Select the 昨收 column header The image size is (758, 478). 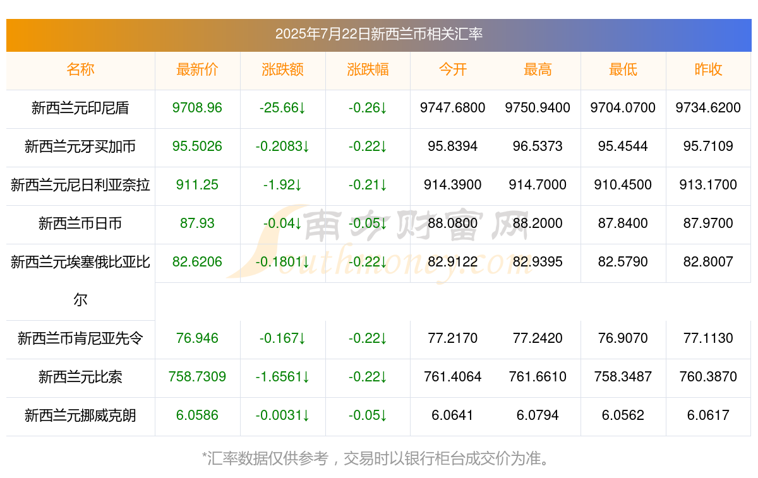pos(708,69)
